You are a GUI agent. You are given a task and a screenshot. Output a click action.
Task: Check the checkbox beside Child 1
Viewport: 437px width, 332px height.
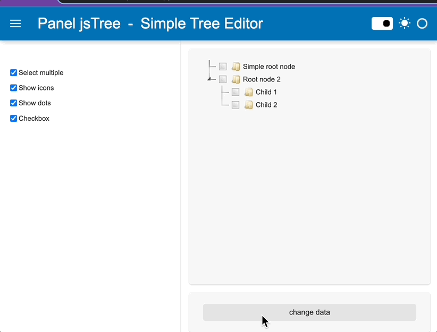point(235,92)
